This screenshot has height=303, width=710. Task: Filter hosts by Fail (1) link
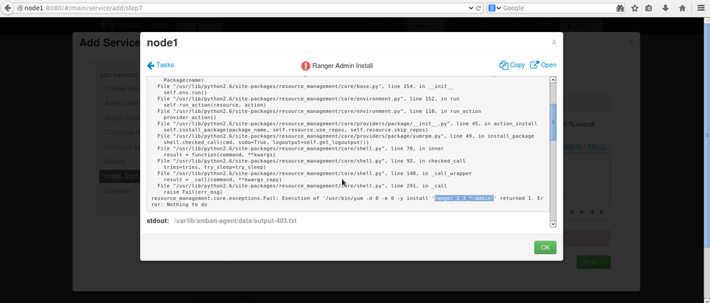596,146
